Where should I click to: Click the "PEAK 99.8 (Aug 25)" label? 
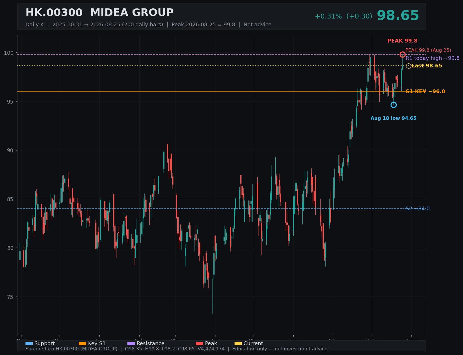pos(428,50)
